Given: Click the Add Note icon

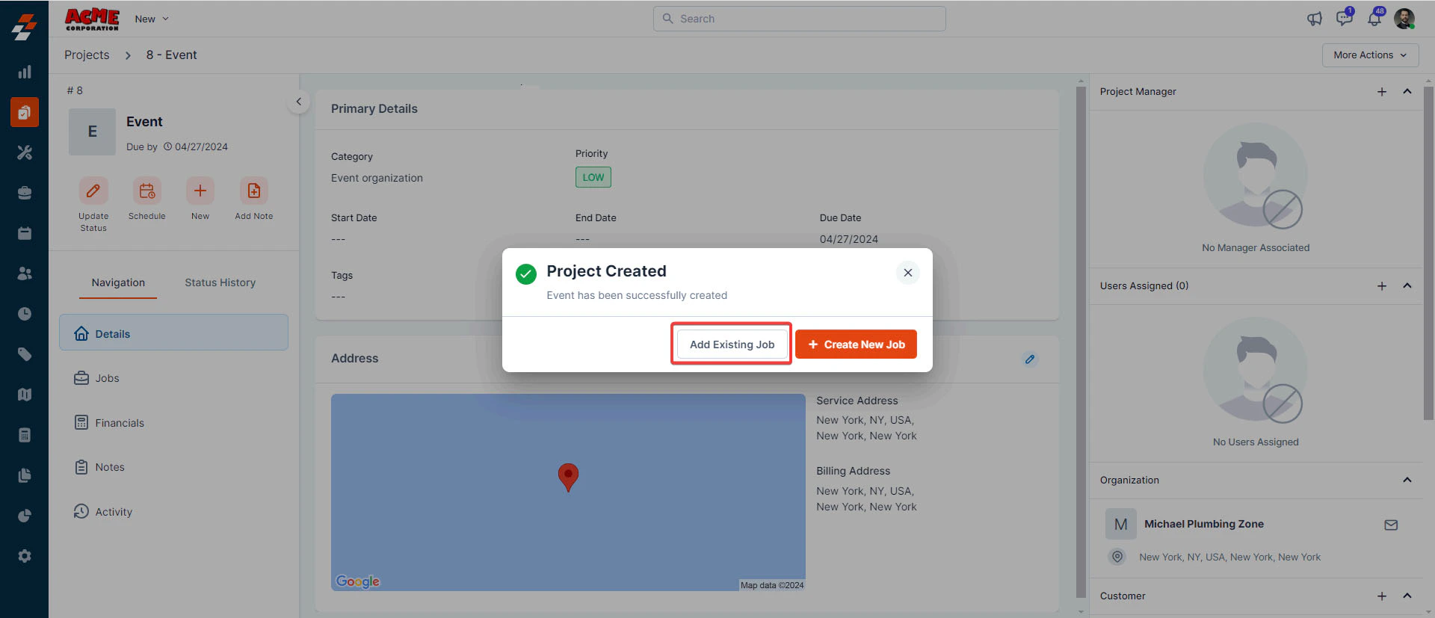Looking at the screenshot, I should pos(254,191).
